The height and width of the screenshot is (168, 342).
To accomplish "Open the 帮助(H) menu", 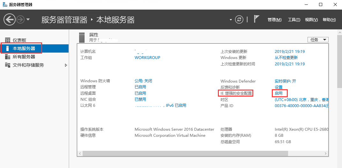I will tap(329, 20).
